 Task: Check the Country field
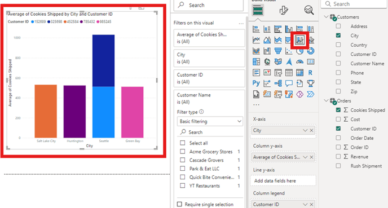(x=338, y=45)
